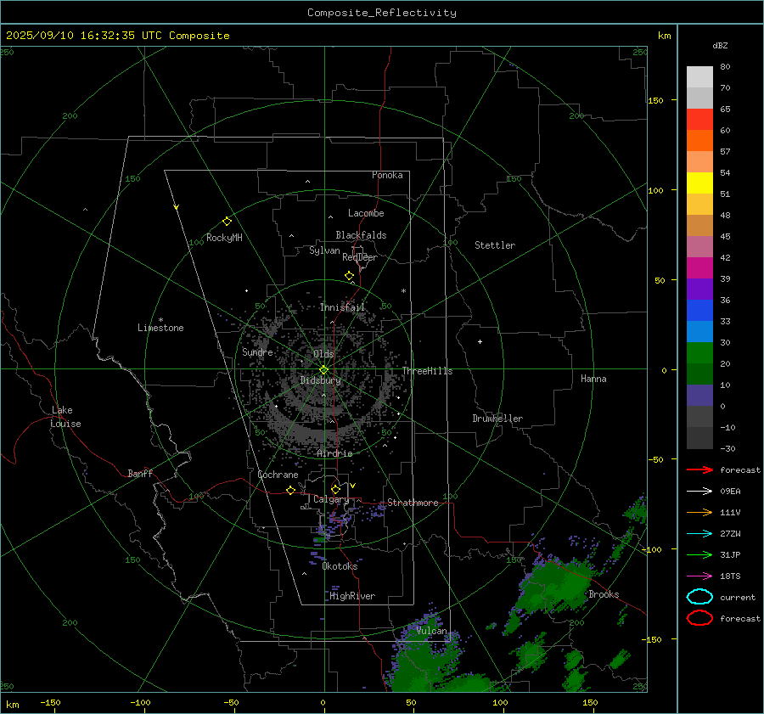Image resolution: width=764 pixels, height=714 pixels.
Task: Click the yellow diamond radar site at Didsbury
Action: [x=323, y=370]
